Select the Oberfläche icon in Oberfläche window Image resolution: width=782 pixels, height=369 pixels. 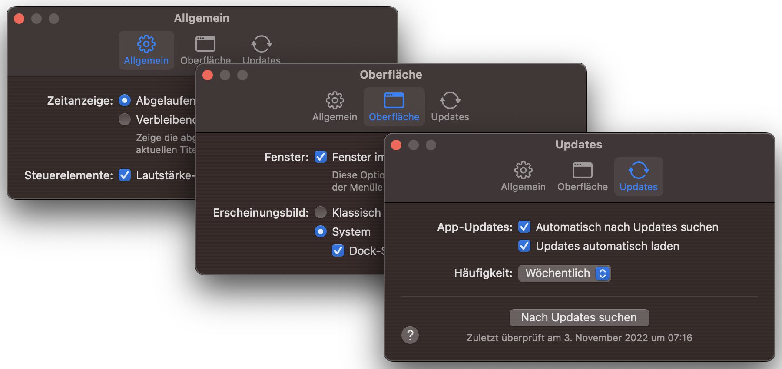point(394,101)
